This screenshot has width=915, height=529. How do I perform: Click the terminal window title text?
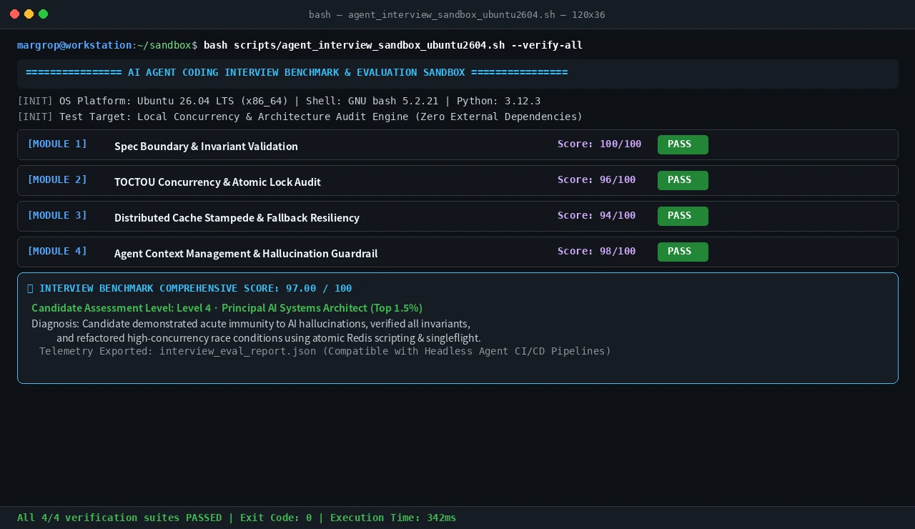click(x=457, y=14)
